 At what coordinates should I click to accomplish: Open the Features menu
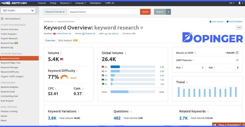[42, 3]
